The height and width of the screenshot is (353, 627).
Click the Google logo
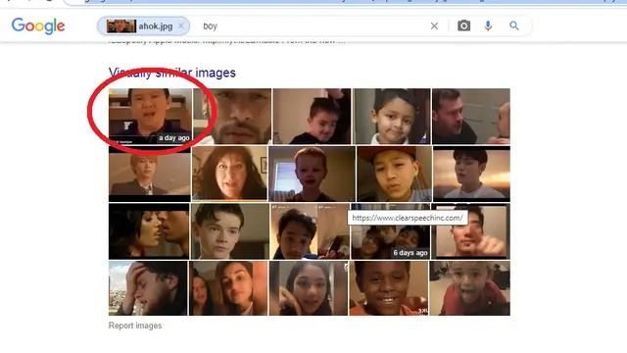tap(38, 26)
